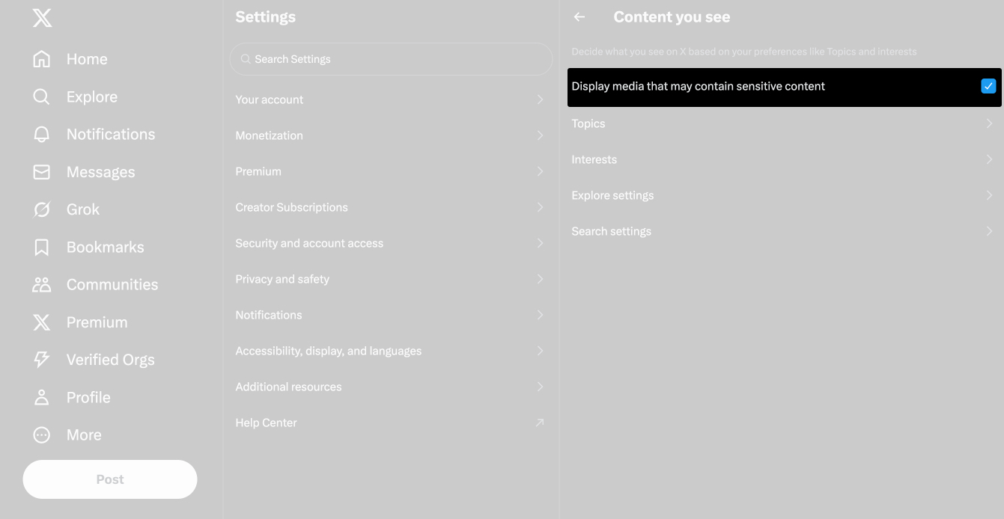Click the Search Settings input field
Screen dimensions: 1004x519
coord(390,58)
